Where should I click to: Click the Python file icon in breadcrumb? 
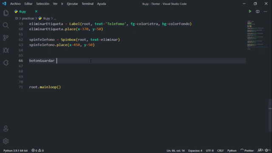(40, 18)
